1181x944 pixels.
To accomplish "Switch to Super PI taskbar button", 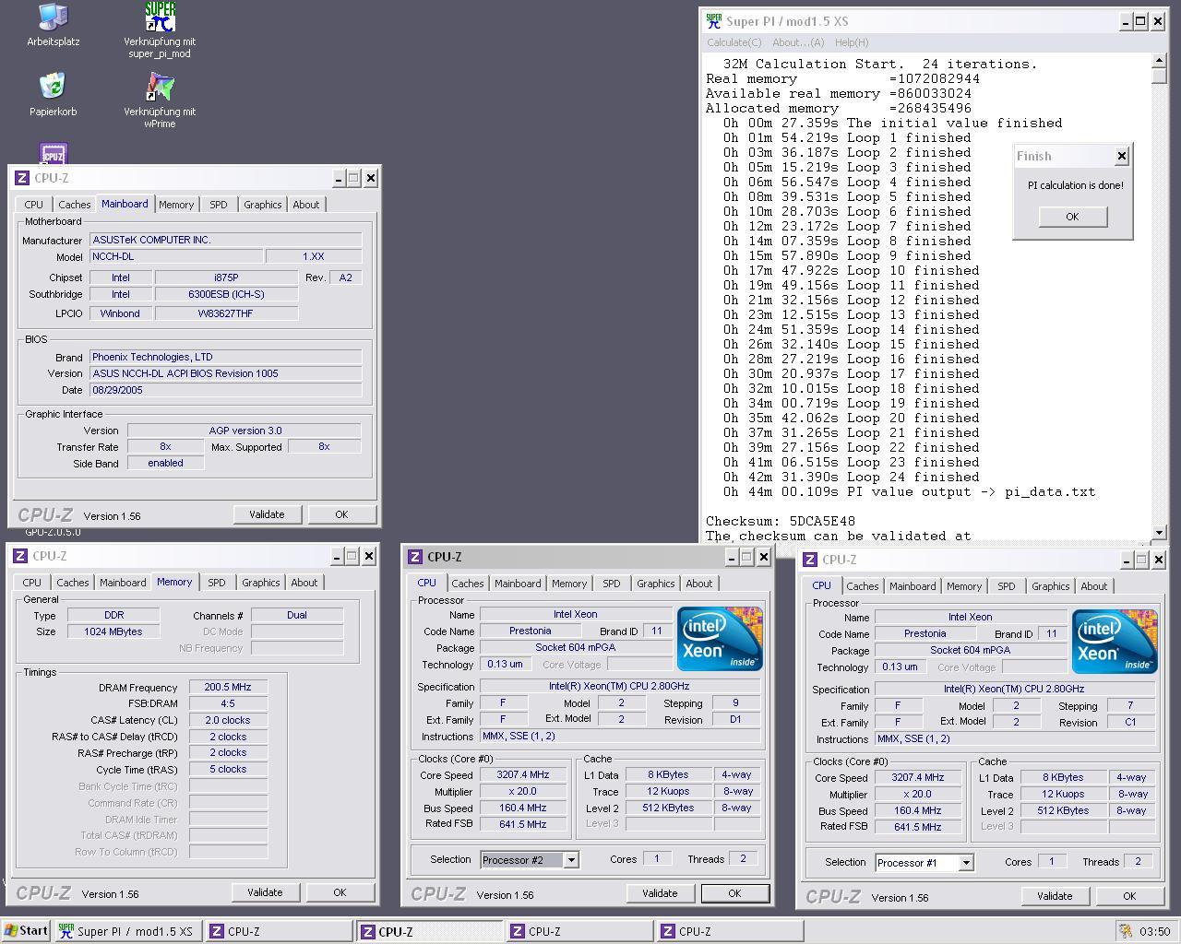I will click(x=127, y=931).
